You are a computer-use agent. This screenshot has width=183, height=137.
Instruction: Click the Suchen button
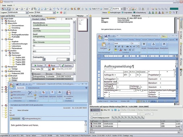coord(38,66)
